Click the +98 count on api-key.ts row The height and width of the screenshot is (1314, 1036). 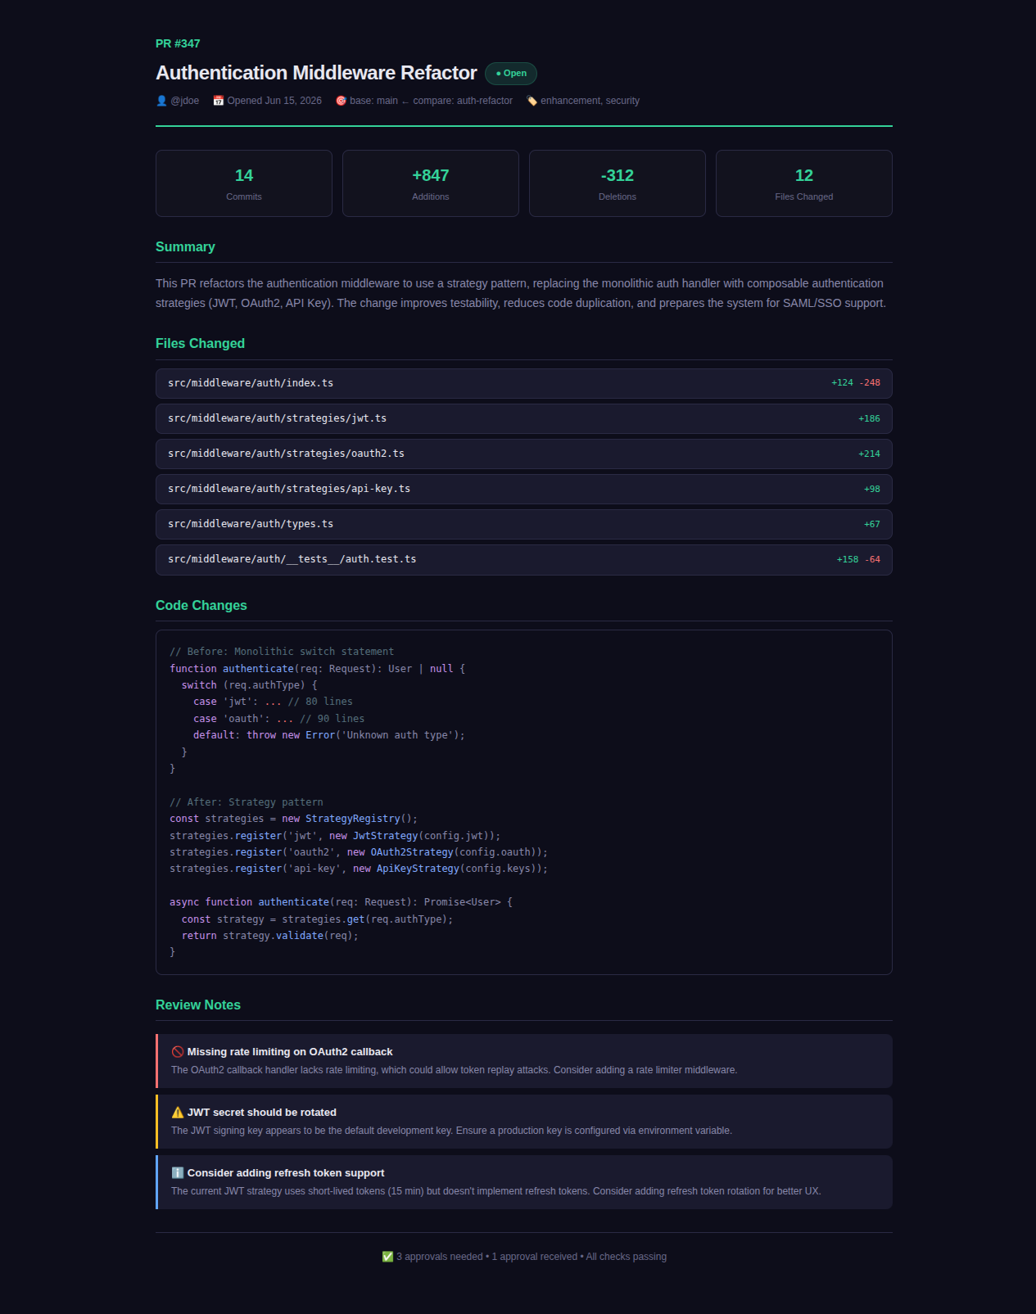(x=872, y=489)
